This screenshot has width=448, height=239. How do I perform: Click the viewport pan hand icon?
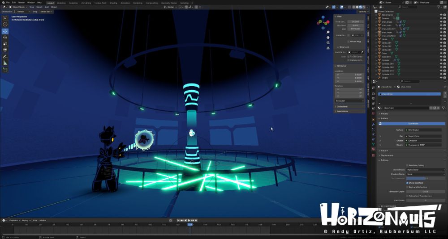[x=328, y=38]
